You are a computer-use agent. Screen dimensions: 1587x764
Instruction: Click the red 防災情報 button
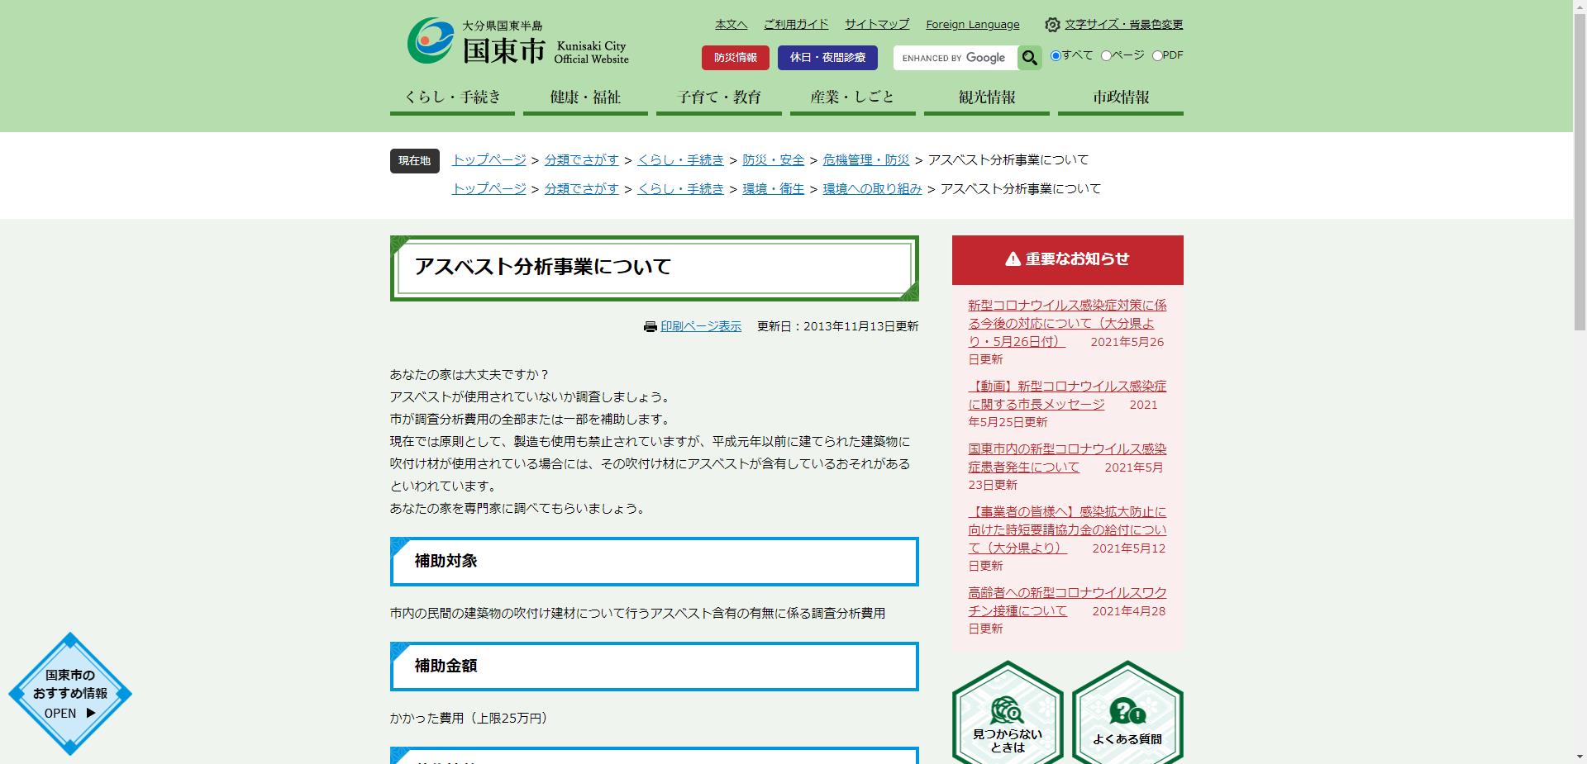click(735, 58)
